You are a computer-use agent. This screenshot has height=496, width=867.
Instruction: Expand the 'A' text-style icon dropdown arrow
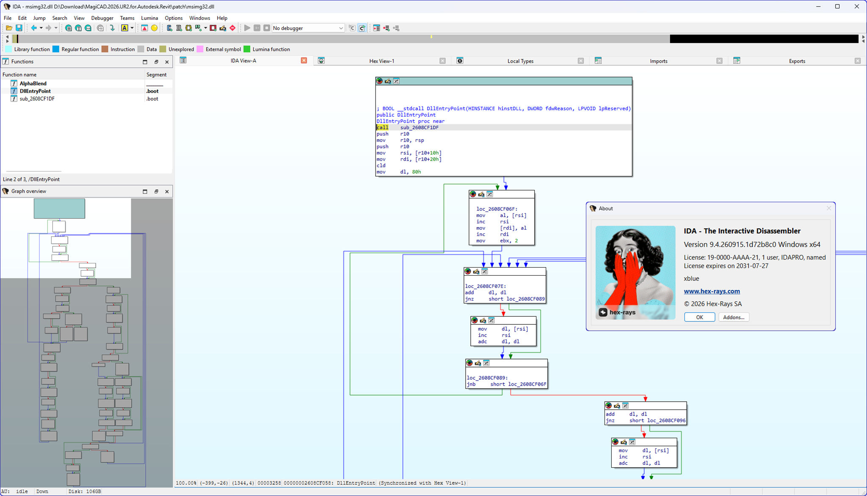click(132, 28)
